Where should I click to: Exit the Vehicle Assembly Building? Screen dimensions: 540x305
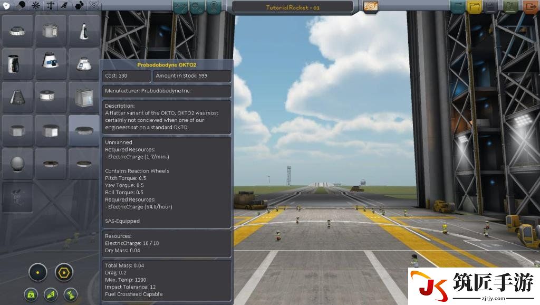click(529, 6)
